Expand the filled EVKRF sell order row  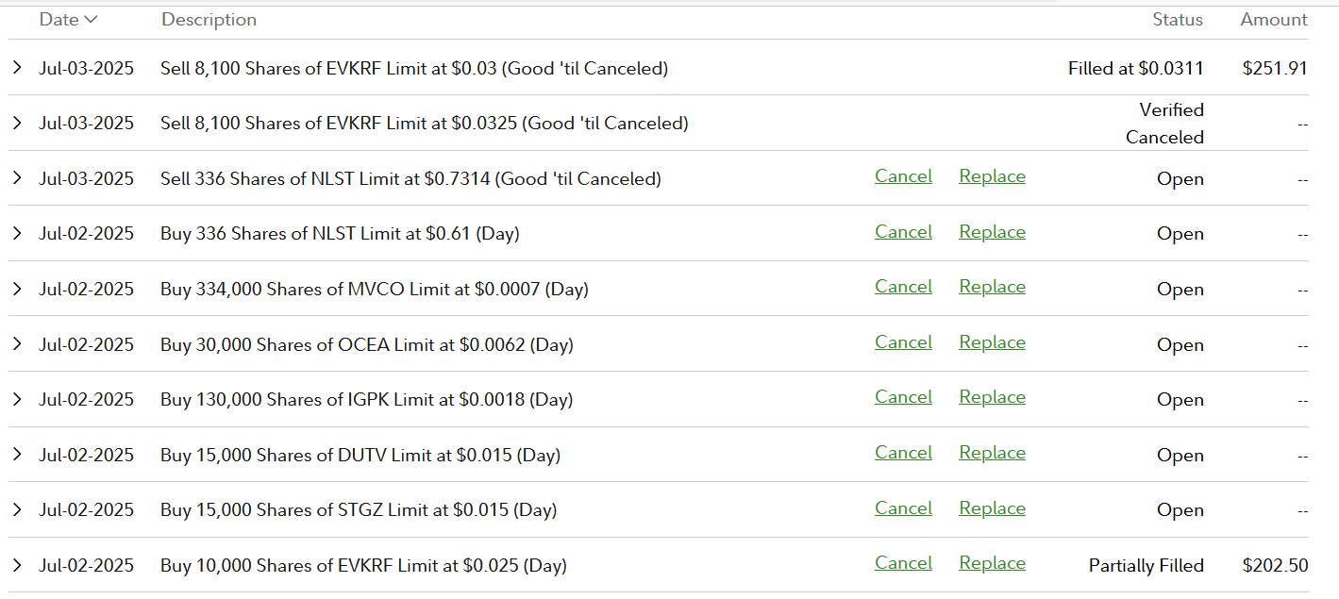coord(17,68)
